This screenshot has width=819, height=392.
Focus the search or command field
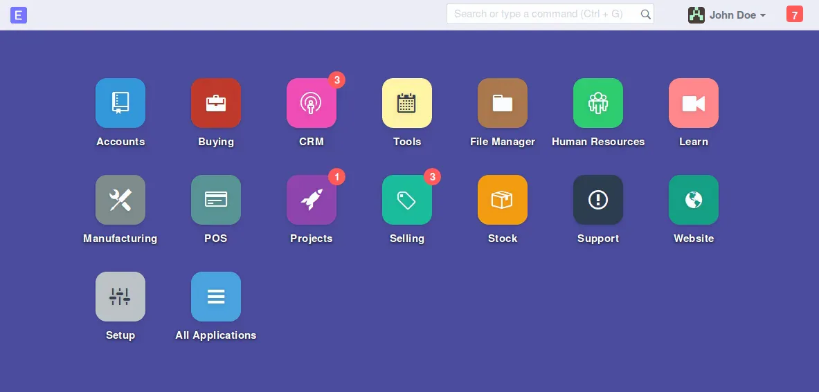coord(550,14)
